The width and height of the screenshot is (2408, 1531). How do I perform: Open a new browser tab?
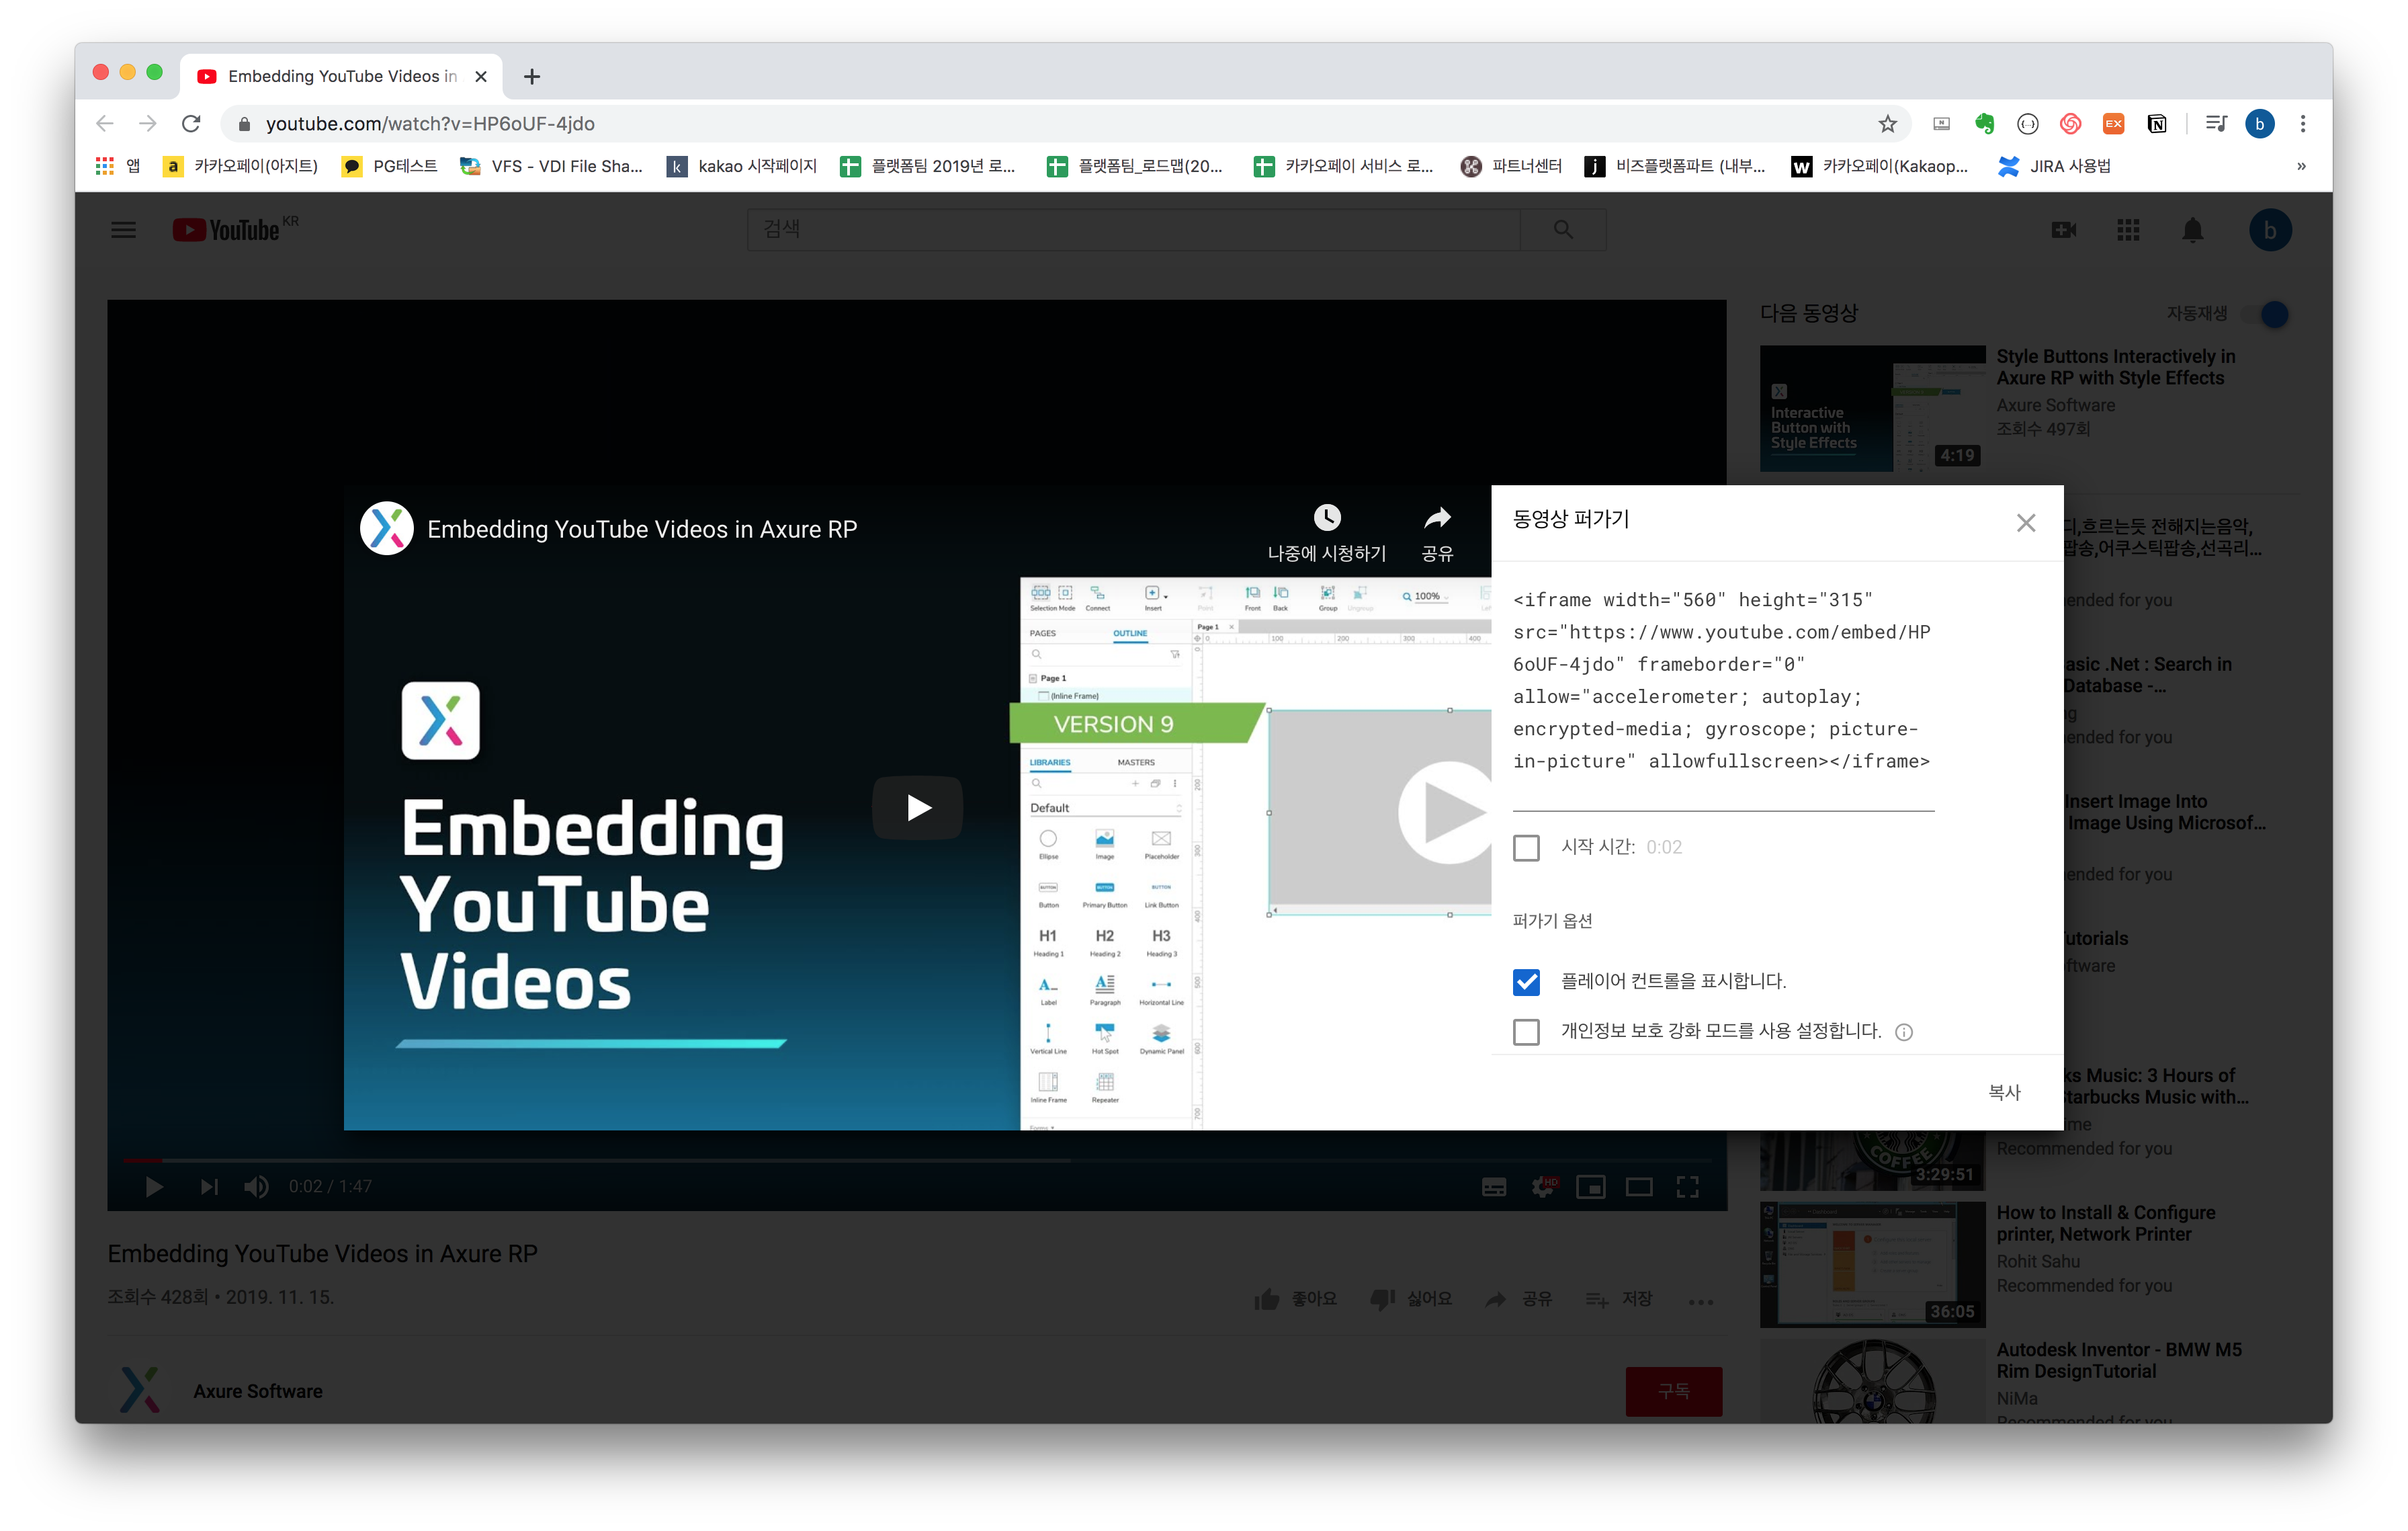point(532,77)
